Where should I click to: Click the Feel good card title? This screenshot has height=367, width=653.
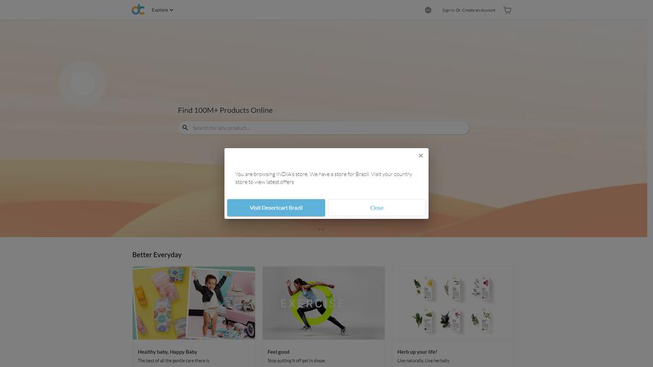click(278, 351)
